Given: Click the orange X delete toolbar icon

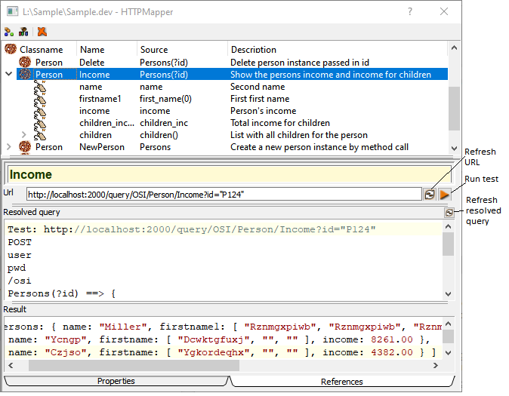Looking at the screenshot, I should (x=42, y=32).
